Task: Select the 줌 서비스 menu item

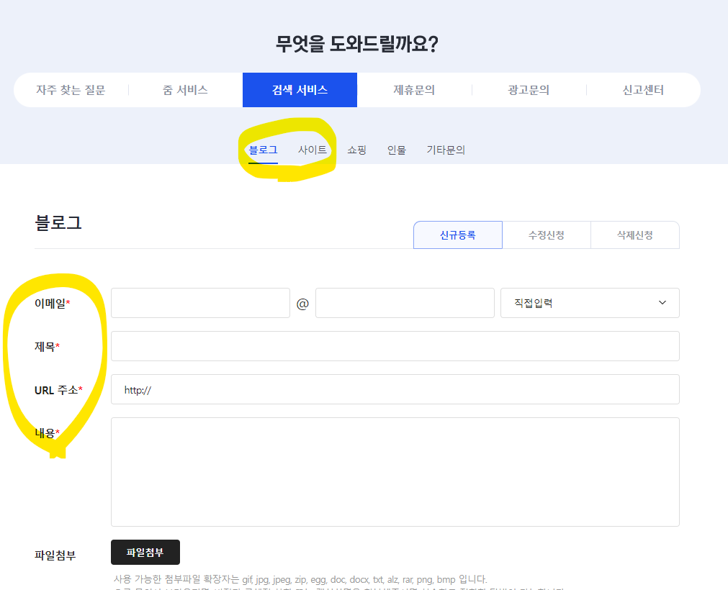Action: pyautogui.click(x=185, y=89)
